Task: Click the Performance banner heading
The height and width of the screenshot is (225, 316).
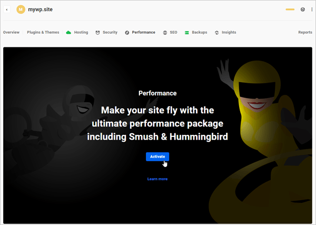Action: tap(157, 93)
